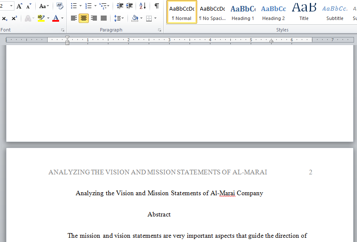Align text left
This screenshot has width=357, height=242.
tap(74, 18)
